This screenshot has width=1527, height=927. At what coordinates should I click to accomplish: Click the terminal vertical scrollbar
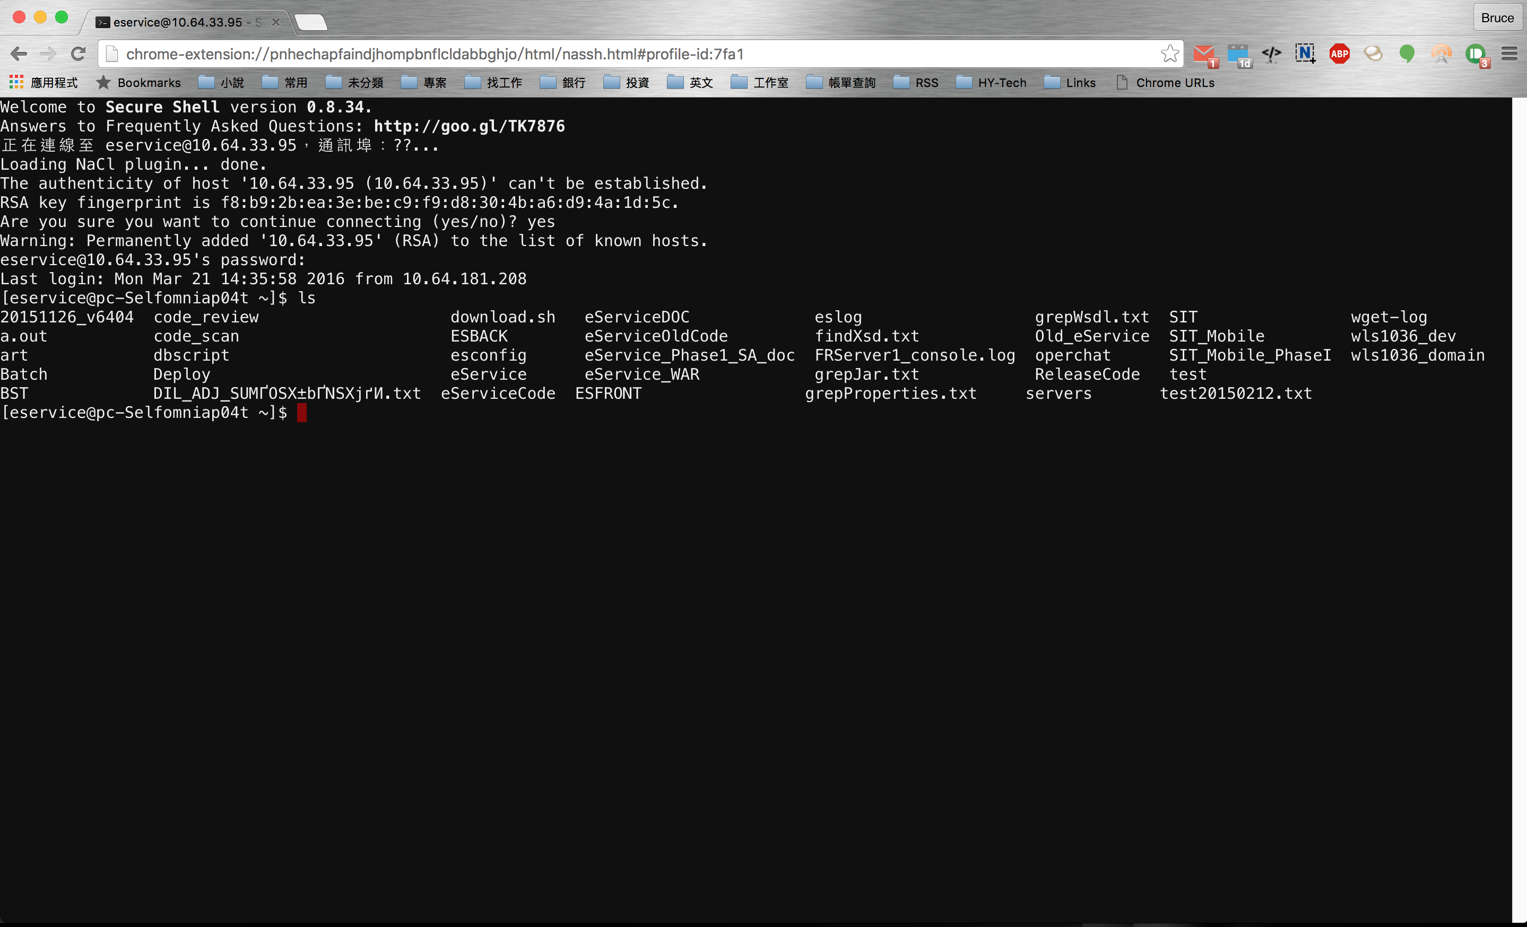coord(1519,509)
